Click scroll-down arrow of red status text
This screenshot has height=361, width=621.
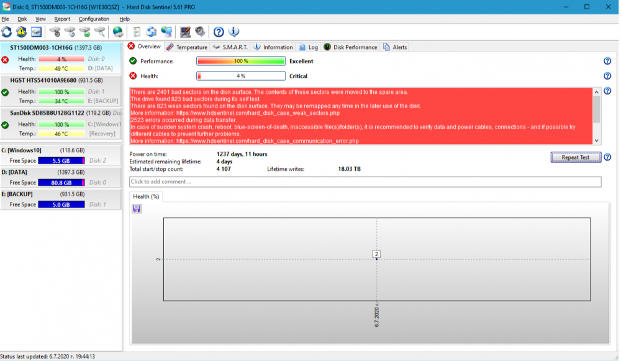click(x=596, y=140)
